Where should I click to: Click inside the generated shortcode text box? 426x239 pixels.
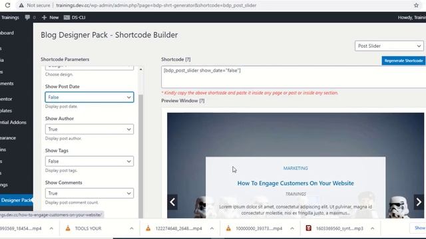pyautogui.click(x=294, y=77)
